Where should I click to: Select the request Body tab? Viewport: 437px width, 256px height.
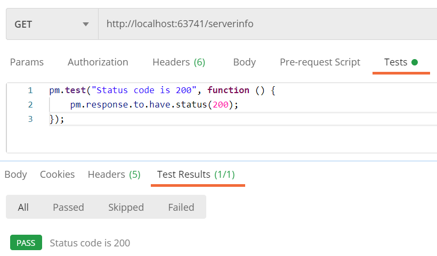245,62
